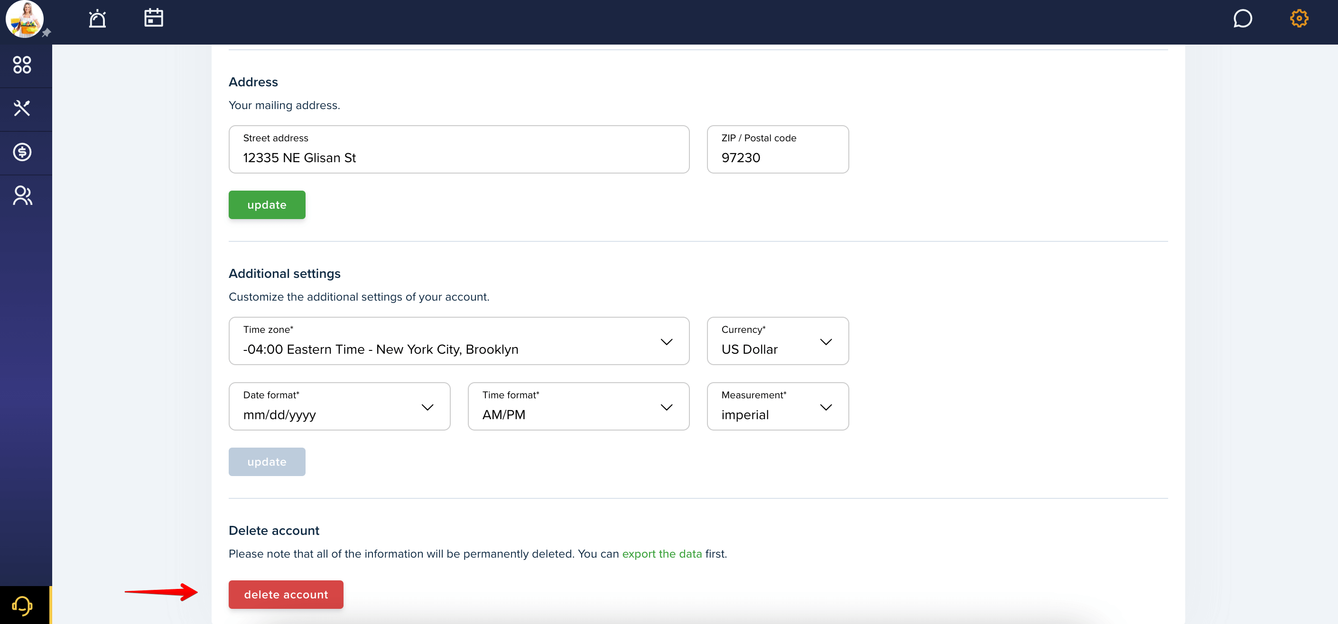Open the Measurement dropdown
This screenshot has width=1338, height=624.
coord(778,406)
